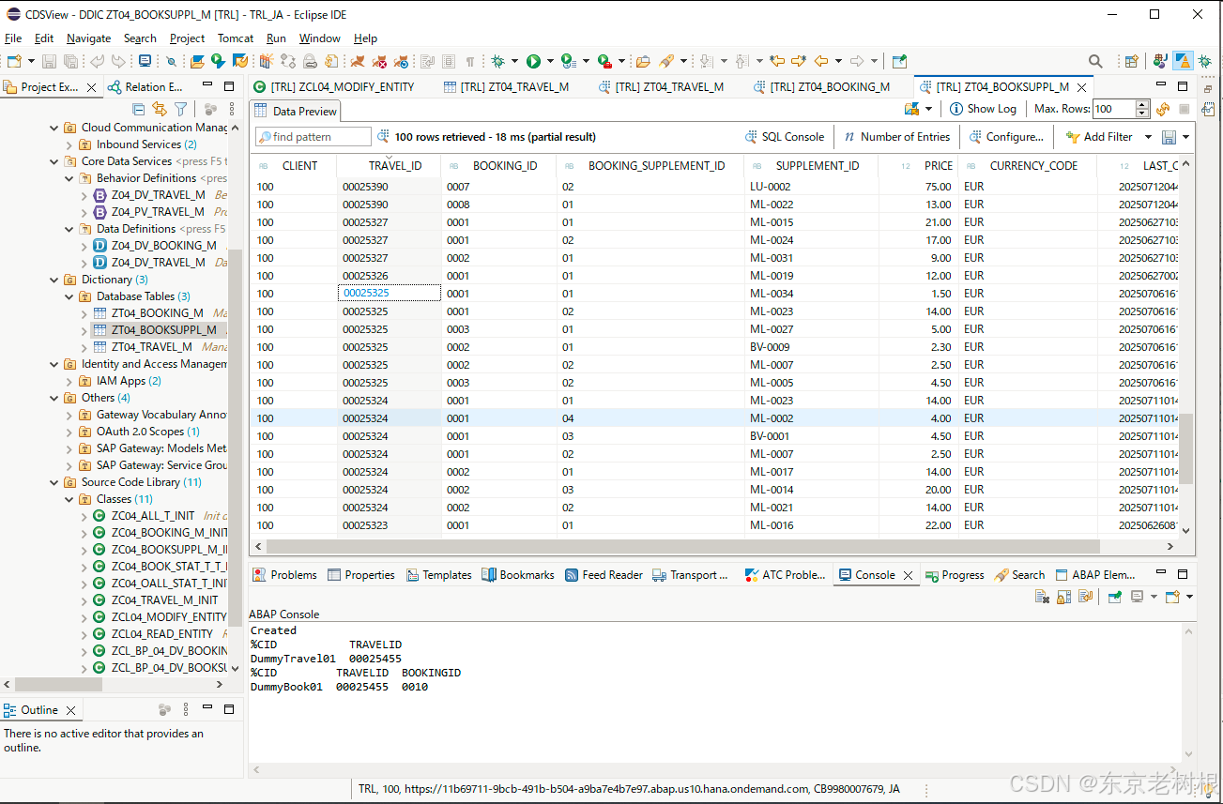Screen dimensions: 1223x804
Task: Click the Run button in the toolbar
Action: click(535, 60)
